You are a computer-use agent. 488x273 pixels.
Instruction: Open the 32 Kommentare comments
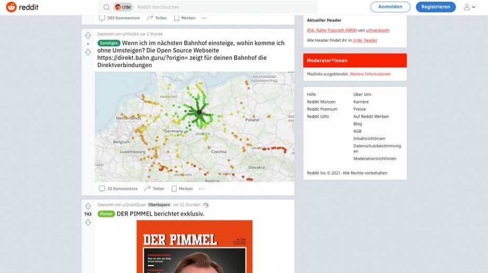pos(118,188)
